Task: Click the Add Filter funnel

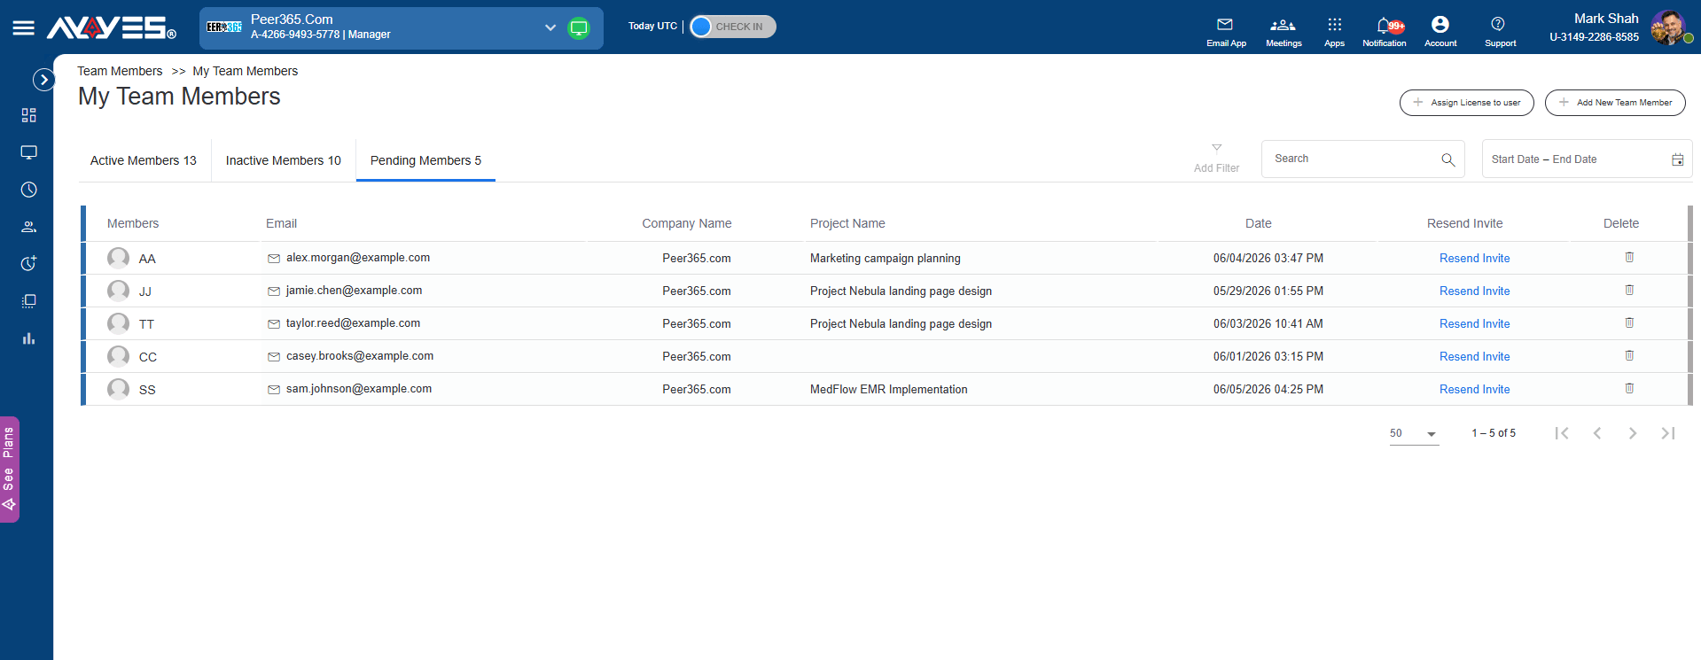Action: pyautogui.click(x=1216, y=158)
